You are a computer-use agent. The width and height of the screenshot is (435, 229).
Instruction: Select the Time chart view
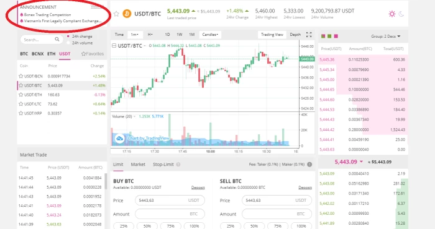tap(119, 35)
